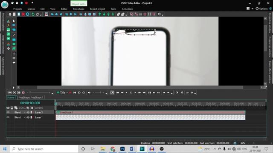Open the Properties window side panel
This screenshot has width=273, height=153.
(x=270, y=23)
